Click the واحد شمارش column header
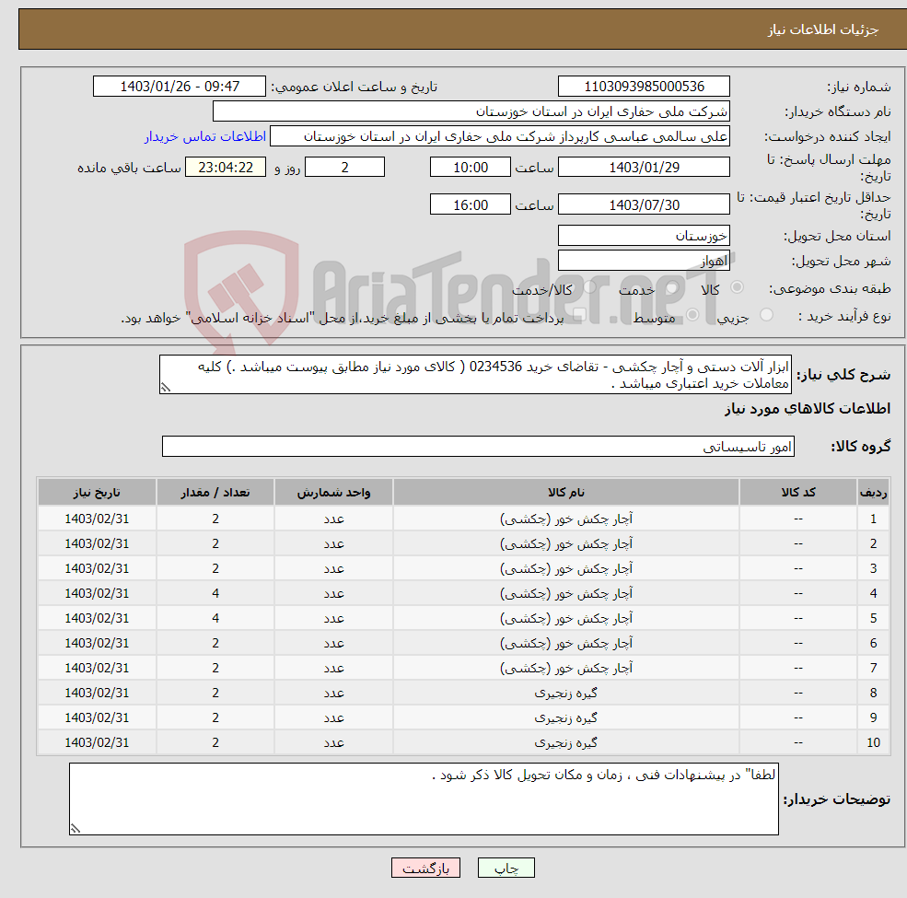The height and width of the screenshot is (898, 907). (x=333, y=493)
